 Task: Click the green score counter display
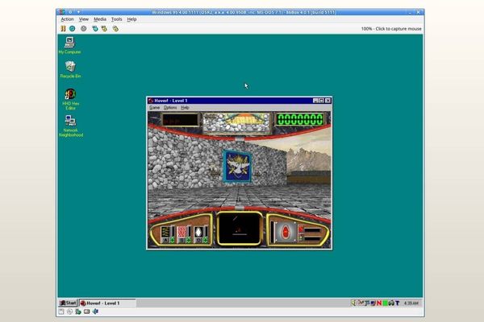(x=300, y=119)
